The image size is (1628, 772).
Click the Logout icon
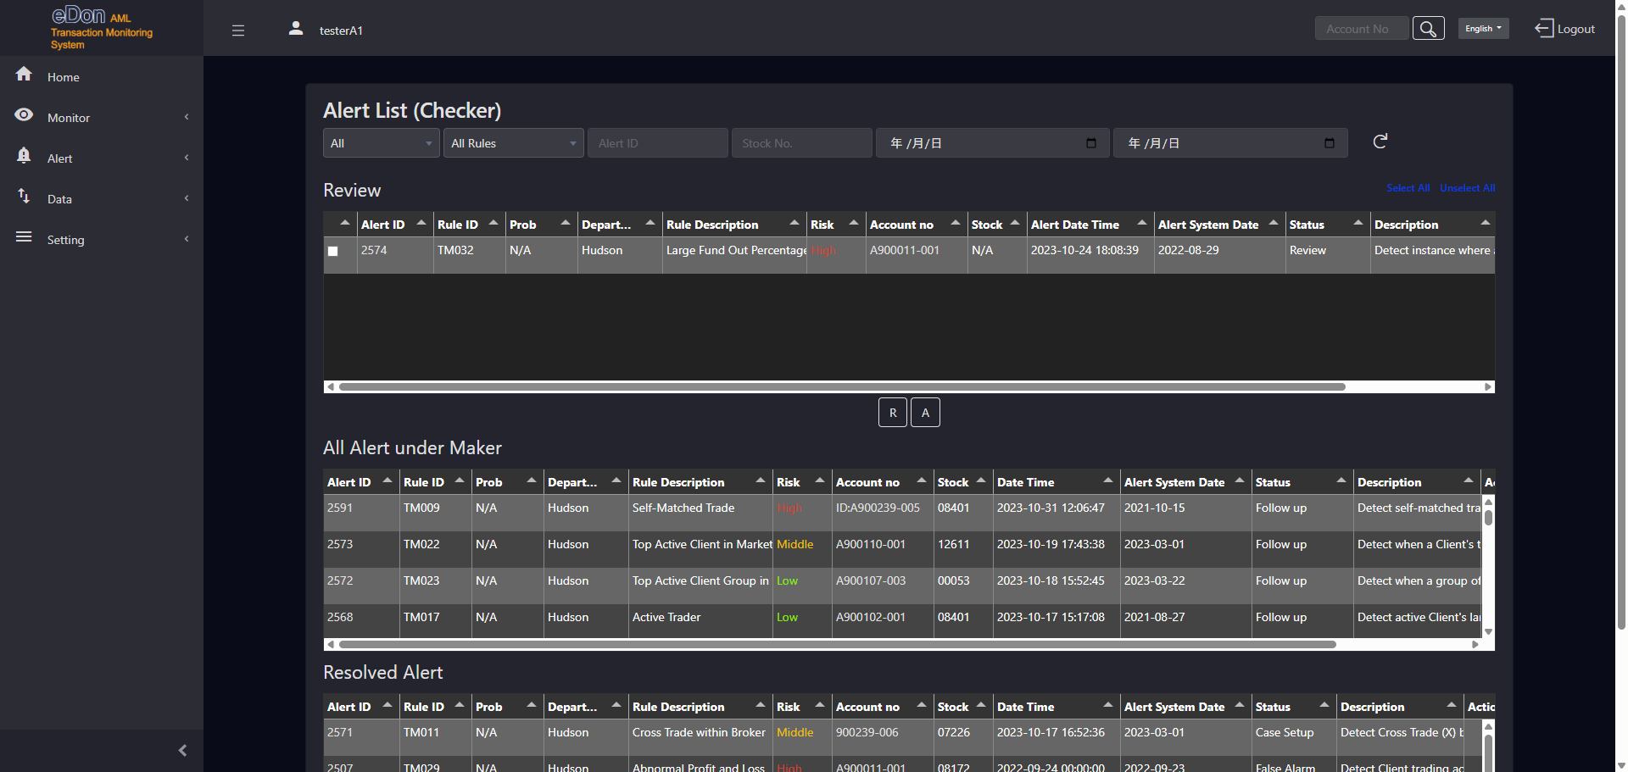click(x=1544, y=28)
